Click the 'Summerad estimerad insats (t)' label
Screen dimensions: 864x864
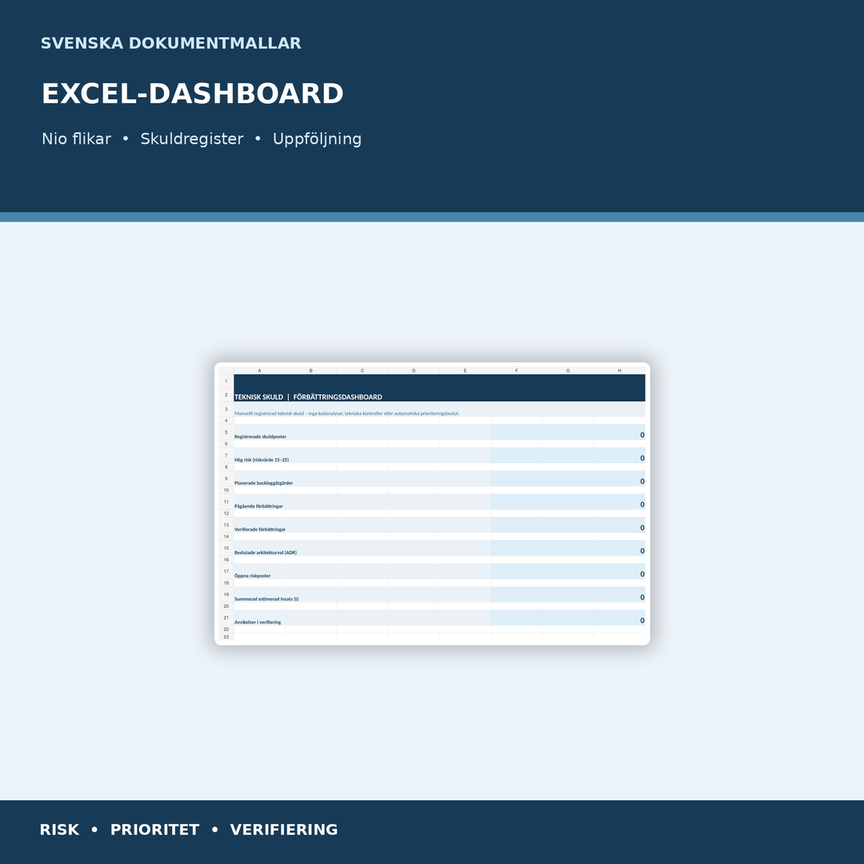(x=266, y=599)
